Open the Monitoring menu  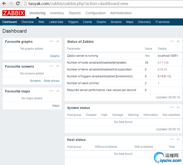[x=38, y=13]
